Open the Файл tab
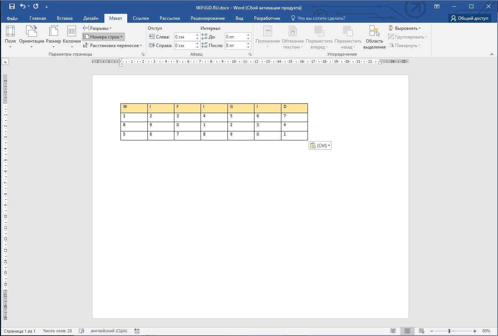The height and width of the screenshot is (336, 498). click(12, 18)
